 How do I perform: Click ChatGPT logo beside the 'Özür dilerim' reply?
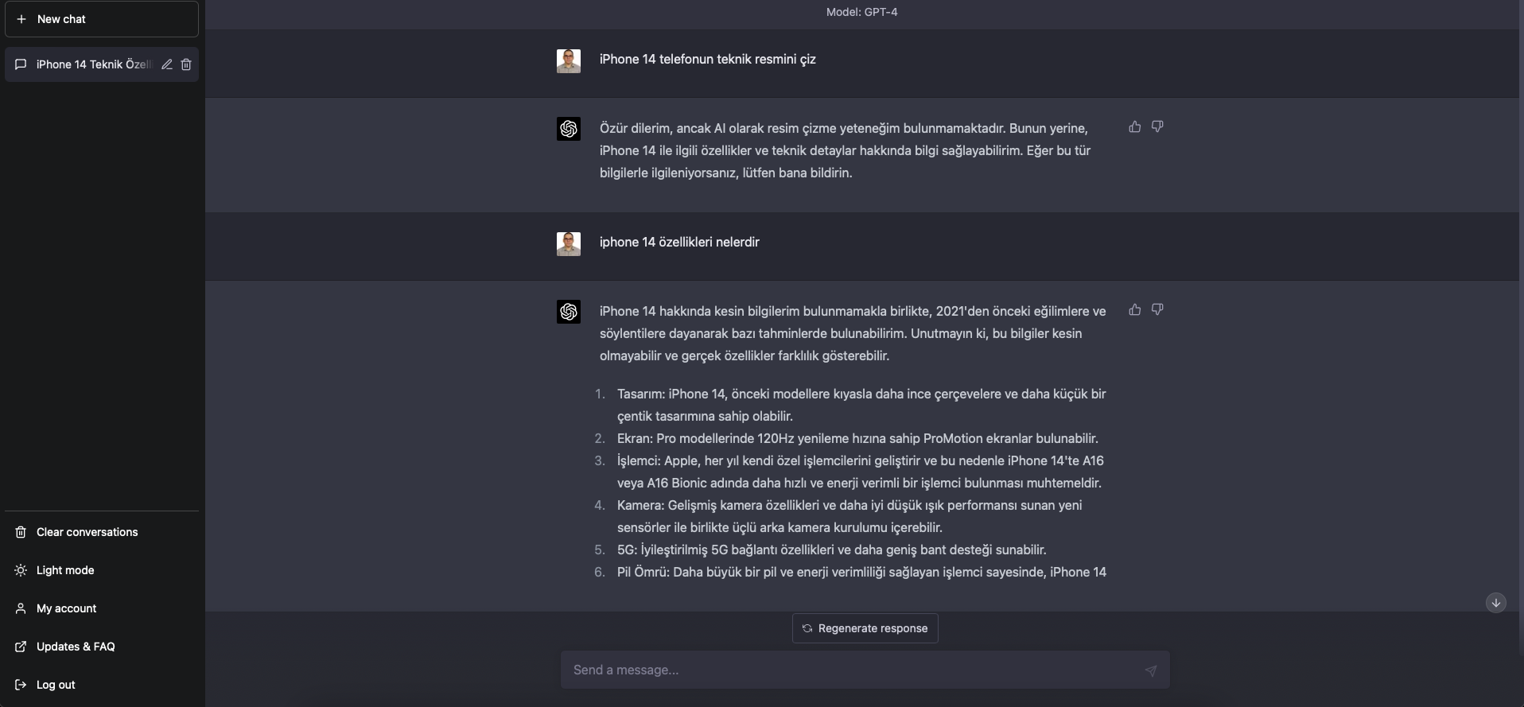tap(569, 129)
